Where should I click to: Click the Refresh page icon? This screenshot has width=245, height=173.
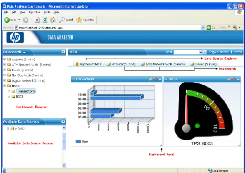click(x=45, y=20)
